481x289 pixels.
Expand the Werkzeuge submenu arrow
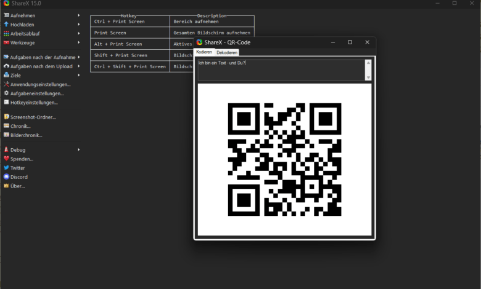79,42
